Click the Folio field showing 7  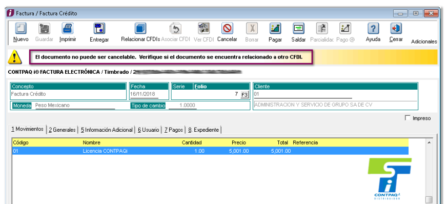pyautogui.click(x=206, y=94)
